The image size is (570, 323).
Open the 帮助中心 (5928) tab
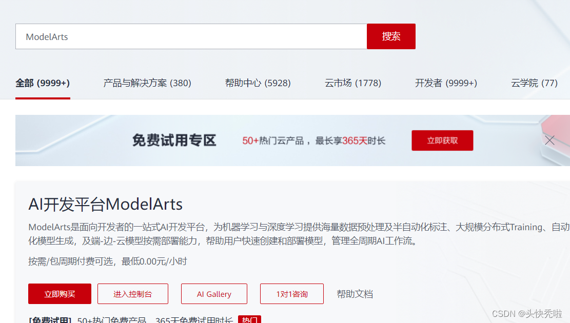pyautogui.click(x=258, y=83)
